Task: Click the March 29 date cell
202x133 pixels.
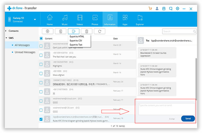Action: click(x=117, y=45)
